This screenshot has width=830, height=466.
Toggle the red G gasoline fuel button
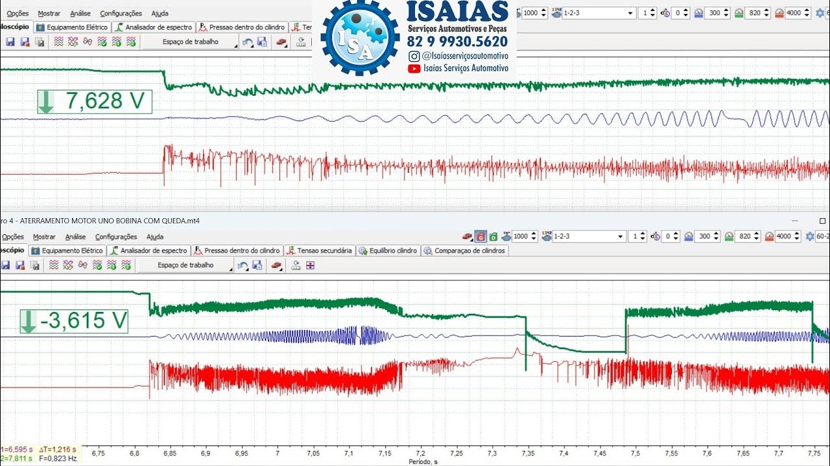480,236
